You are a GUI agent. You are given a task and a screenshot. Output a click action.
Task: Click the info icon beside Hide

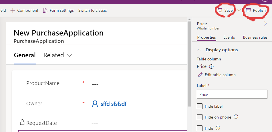(x=218, y=128)
